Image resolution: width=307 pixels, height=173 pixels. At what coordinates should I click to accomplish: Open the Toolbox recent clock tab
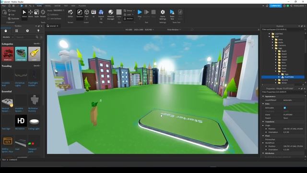[x=27, y=31]
